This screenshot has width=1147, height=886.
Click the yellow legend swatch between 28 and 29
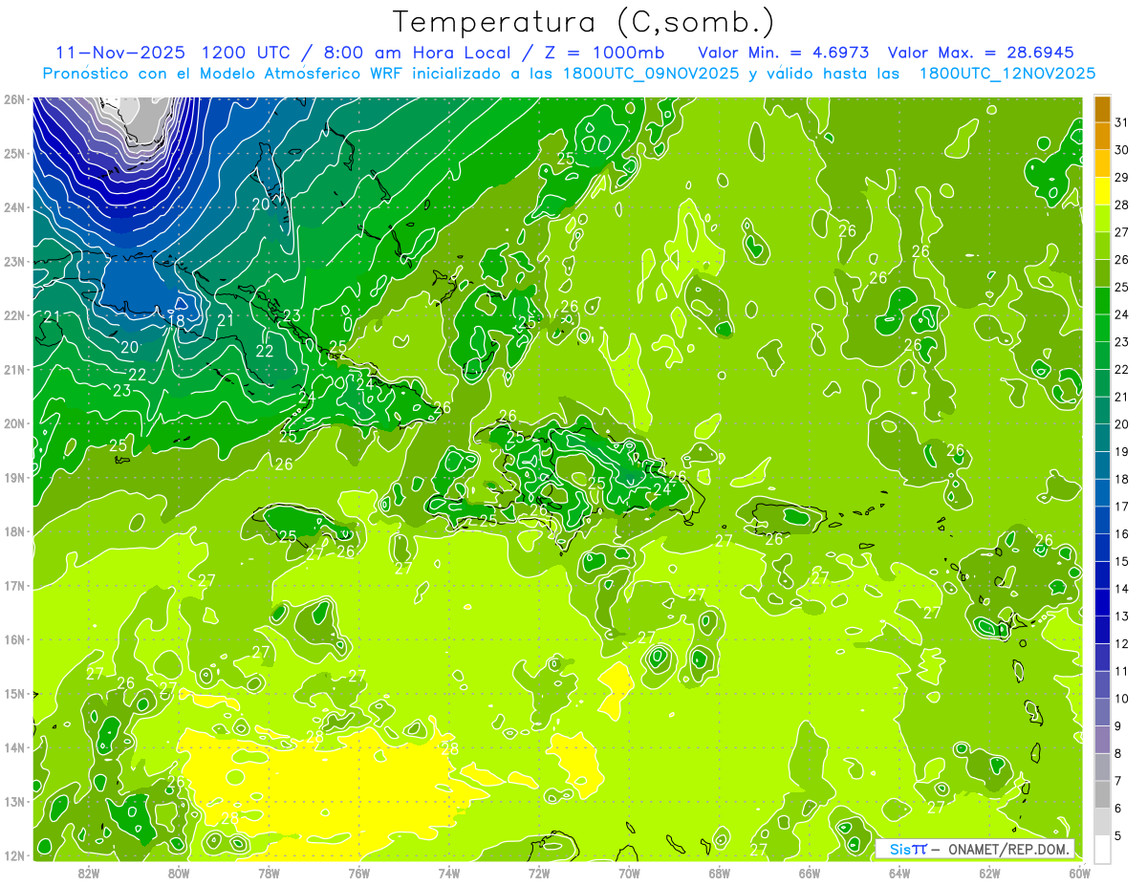1103,191
